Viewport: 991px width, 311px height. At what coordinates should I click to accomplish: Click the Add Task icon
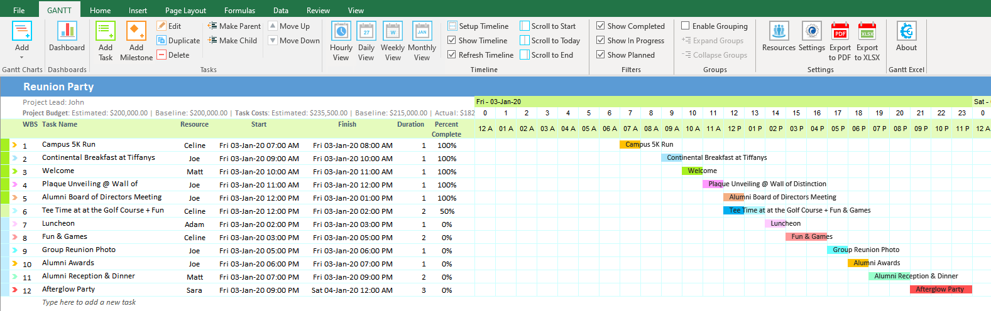pyautogui.click(x=106, y=31)
